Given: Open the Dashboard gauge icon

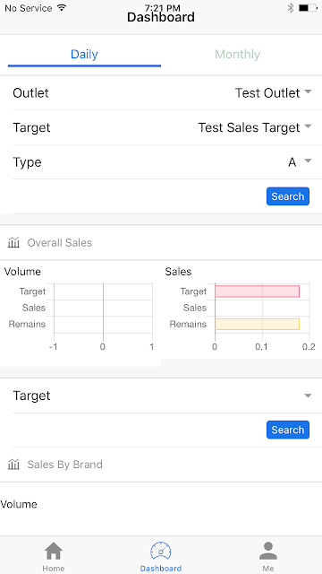Looking at the screenshot, I should [x=161, y=552].
